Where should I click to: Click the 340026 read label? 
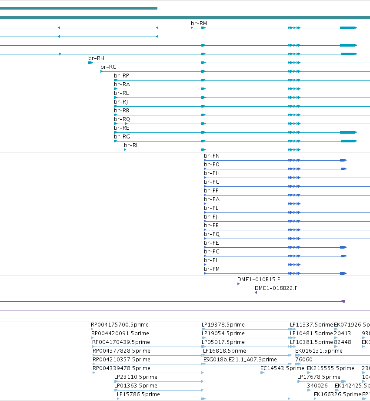(x=317, y=386)
